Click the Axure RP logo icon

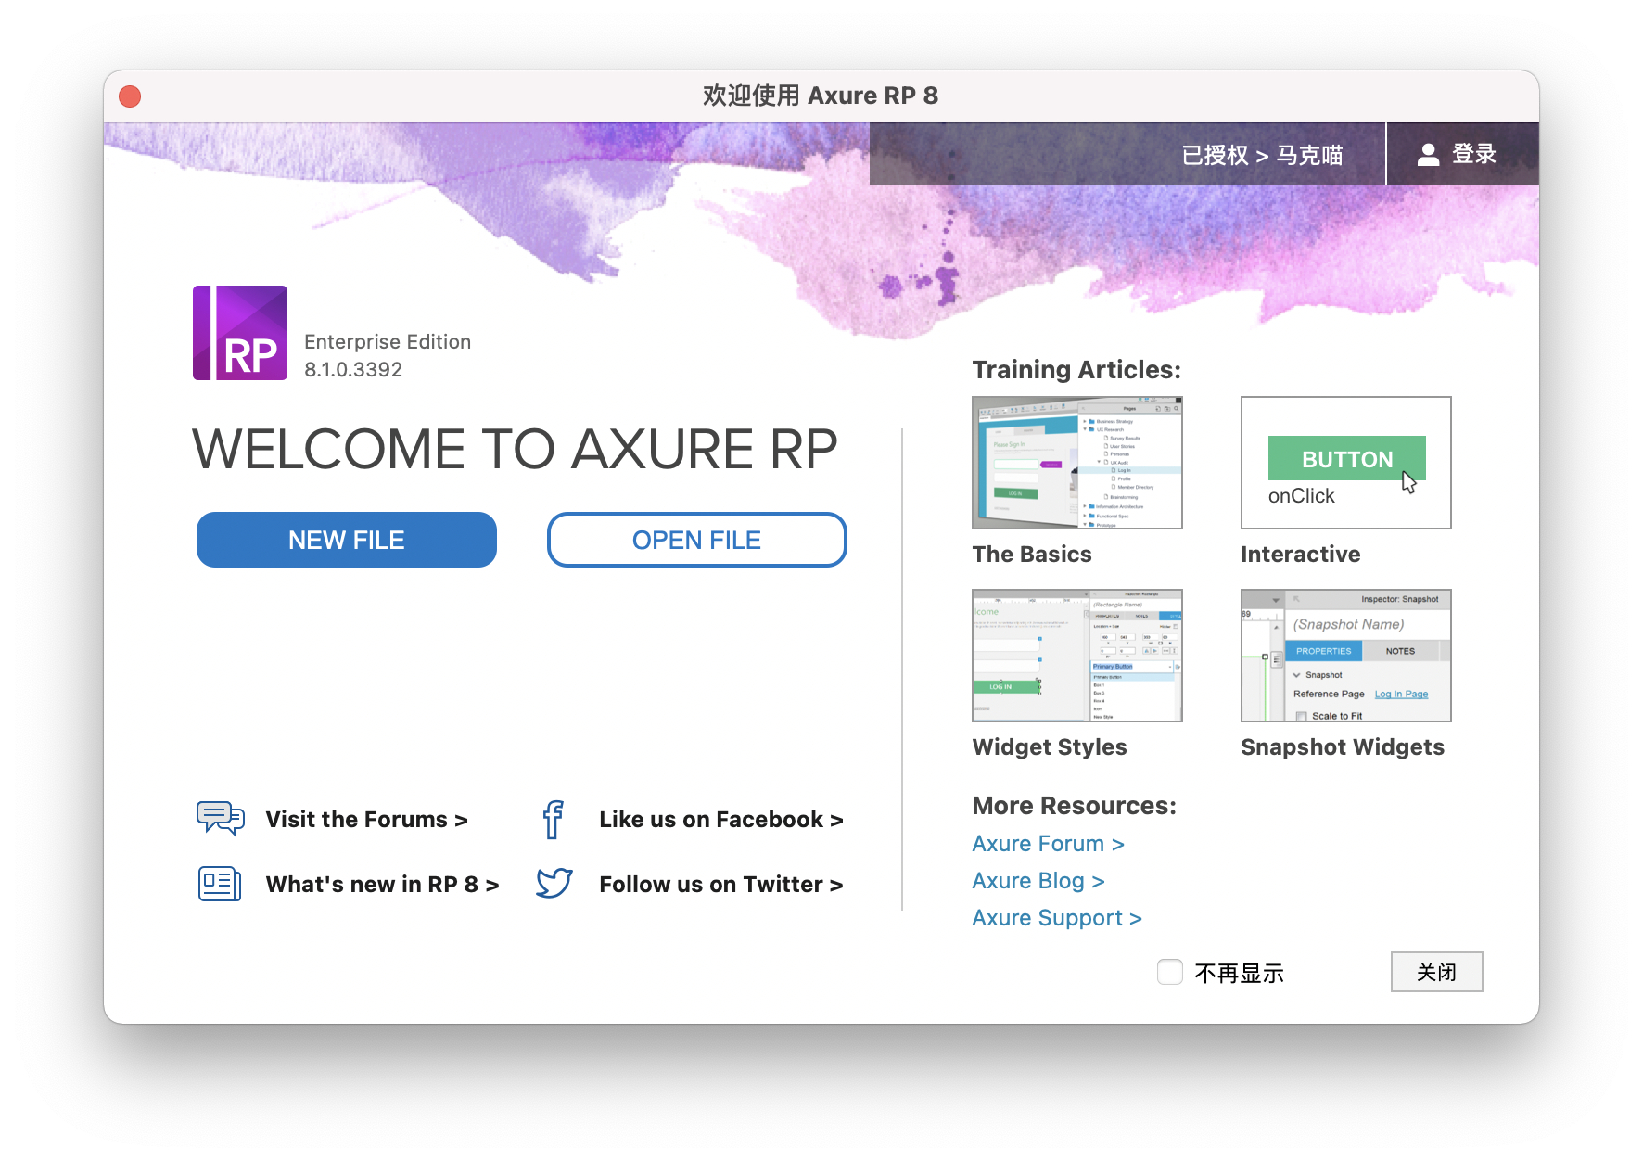pyautogui.click(x=240, y=333)
